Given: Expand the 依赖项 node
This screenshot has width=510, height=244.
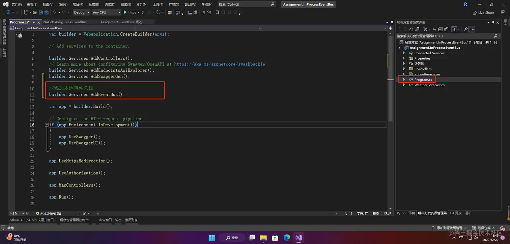Looking at the screenshot, I should click(x=404, y=63).
